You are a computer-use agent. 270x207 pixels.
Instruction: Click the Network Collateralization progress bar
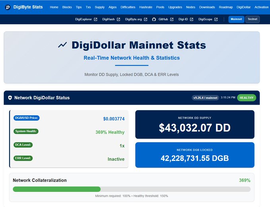pos(132,189)
